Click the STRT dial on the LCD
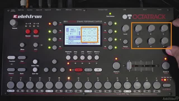 [89, 32]
